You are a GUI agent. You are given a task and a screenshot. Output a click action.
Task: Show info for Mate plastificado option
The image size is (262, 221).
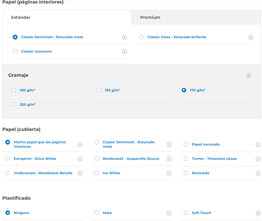(x=169, y=213)
